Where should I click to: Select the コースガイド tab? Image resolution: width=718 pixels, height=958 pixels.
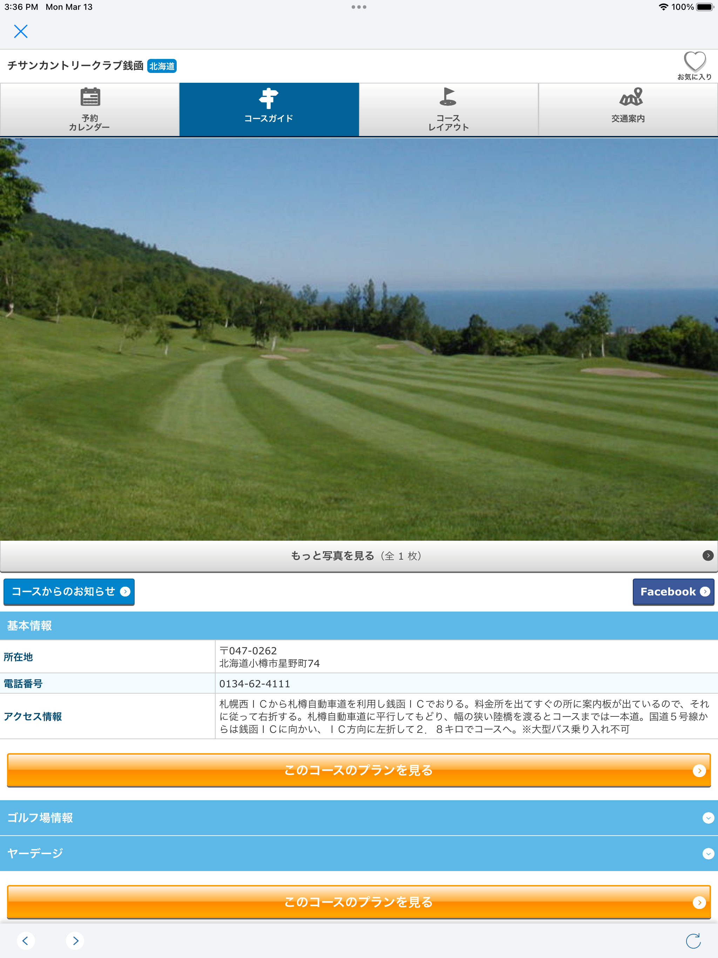click(269, 109)
